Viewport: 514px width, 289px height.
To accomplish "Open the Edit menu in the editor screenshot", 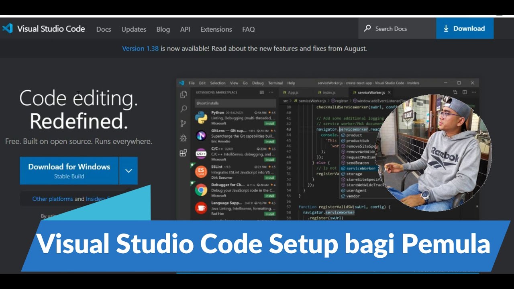I will [202, 83].
